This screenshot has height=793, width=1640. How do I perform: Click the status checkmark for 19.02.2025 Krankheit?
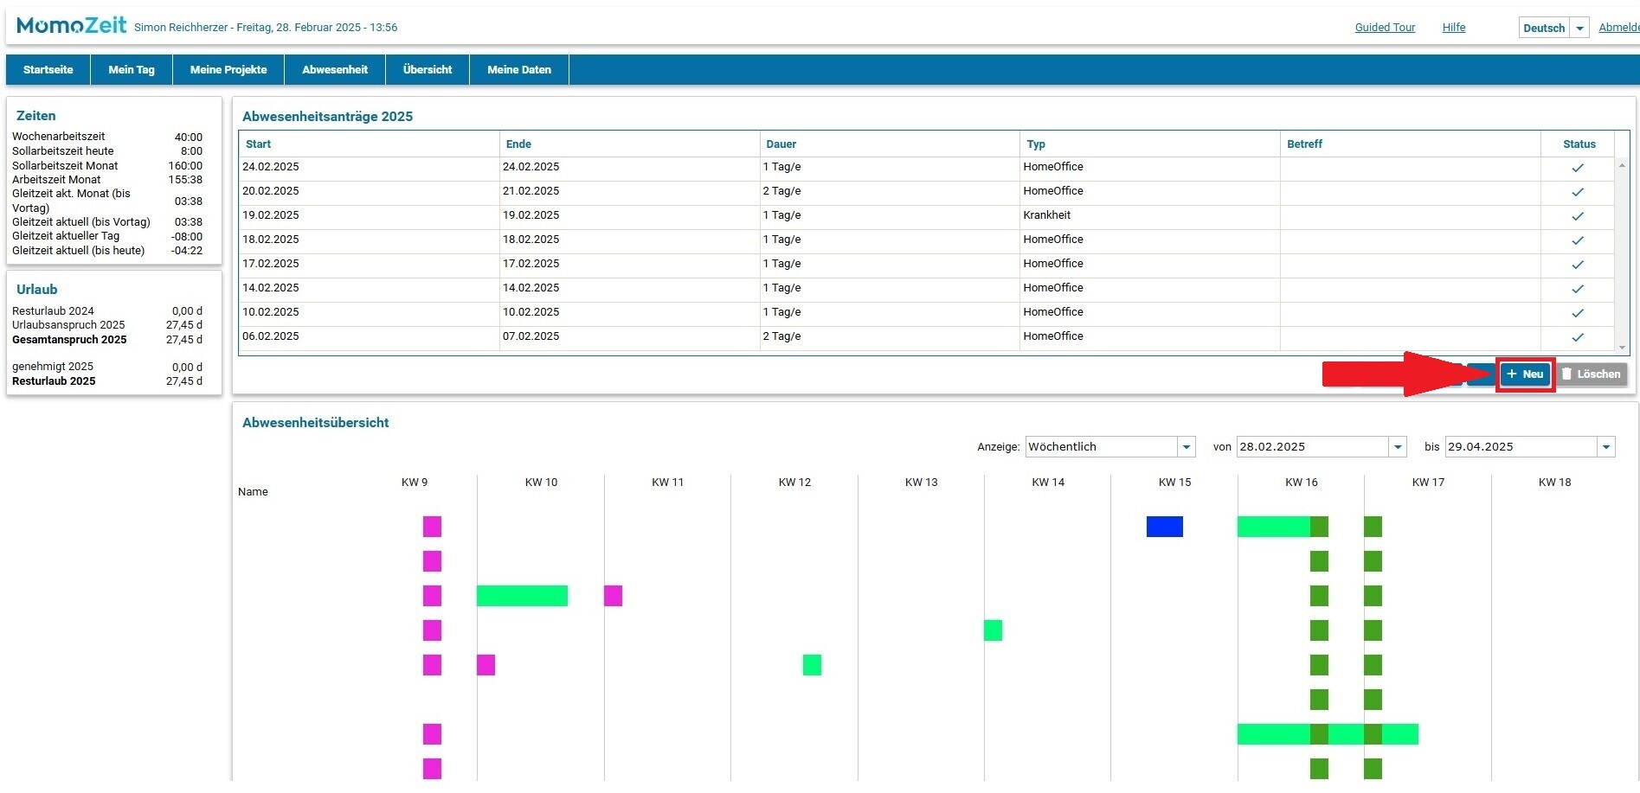(x=1578, y=216)
